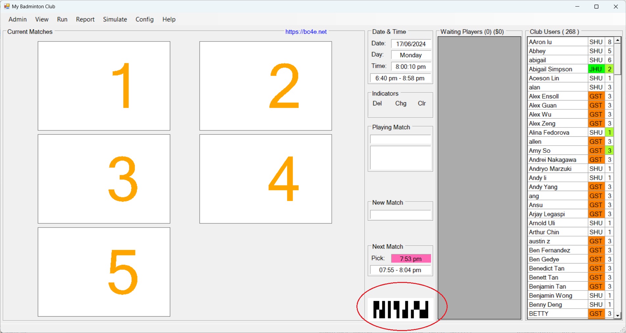Select court 2 panel
This screenshot has width=626, height=333.
tap(266, 86)
